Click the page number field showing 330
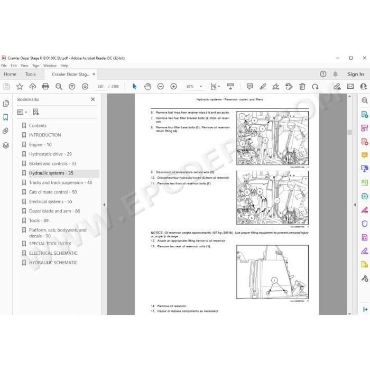Screen dimensions: 370x370 tap(100, 87)
